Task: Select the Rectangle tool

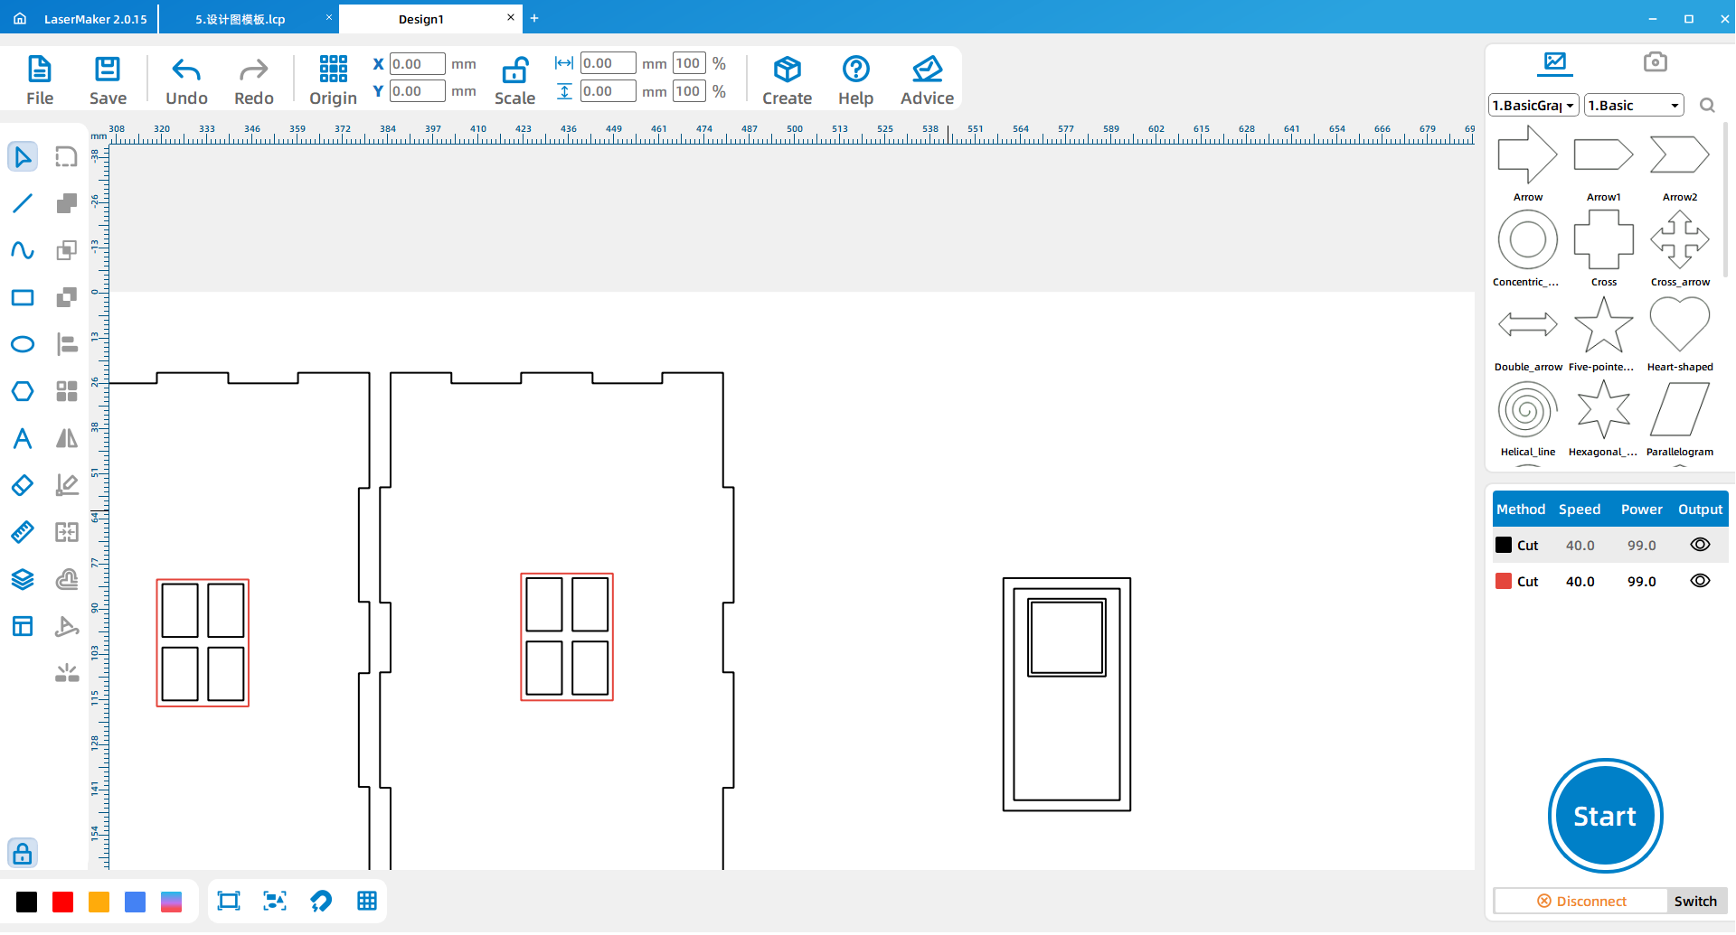Action: (23, 297)
